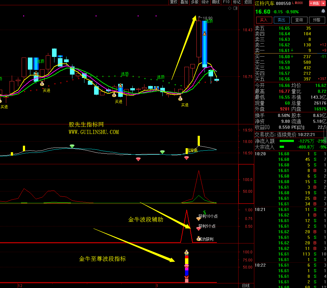Click the 10:21 tick timestamp
Screen dimensions: 327x288
coord(260,210)
